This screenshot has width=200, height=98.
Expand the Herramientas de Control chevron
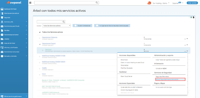(26, 34)
